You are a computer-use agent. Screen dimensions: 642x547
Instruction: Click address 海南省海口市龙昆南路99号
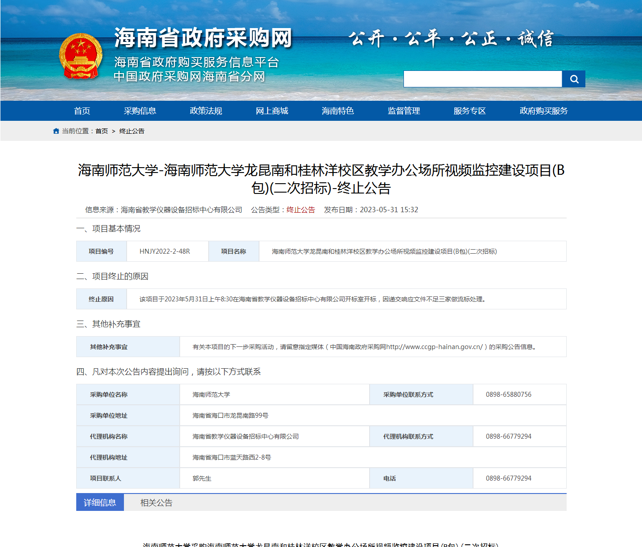[230, 415]
